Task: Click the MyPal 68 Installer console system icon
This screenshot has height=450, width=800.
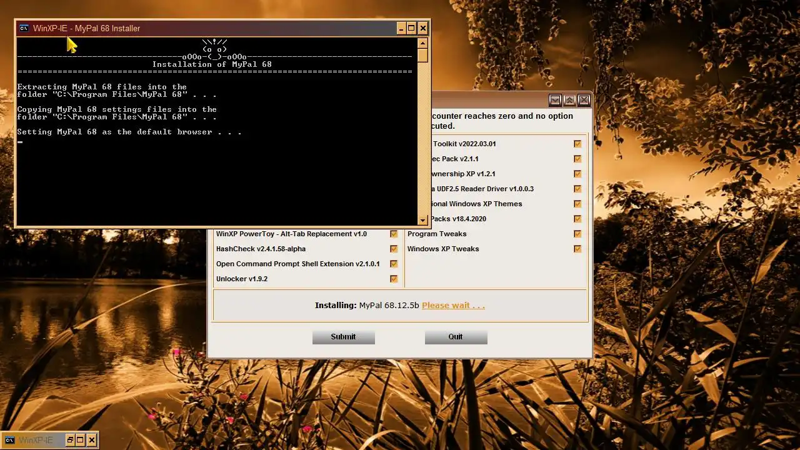Action: pyautogui.click(x=24, y=28)
